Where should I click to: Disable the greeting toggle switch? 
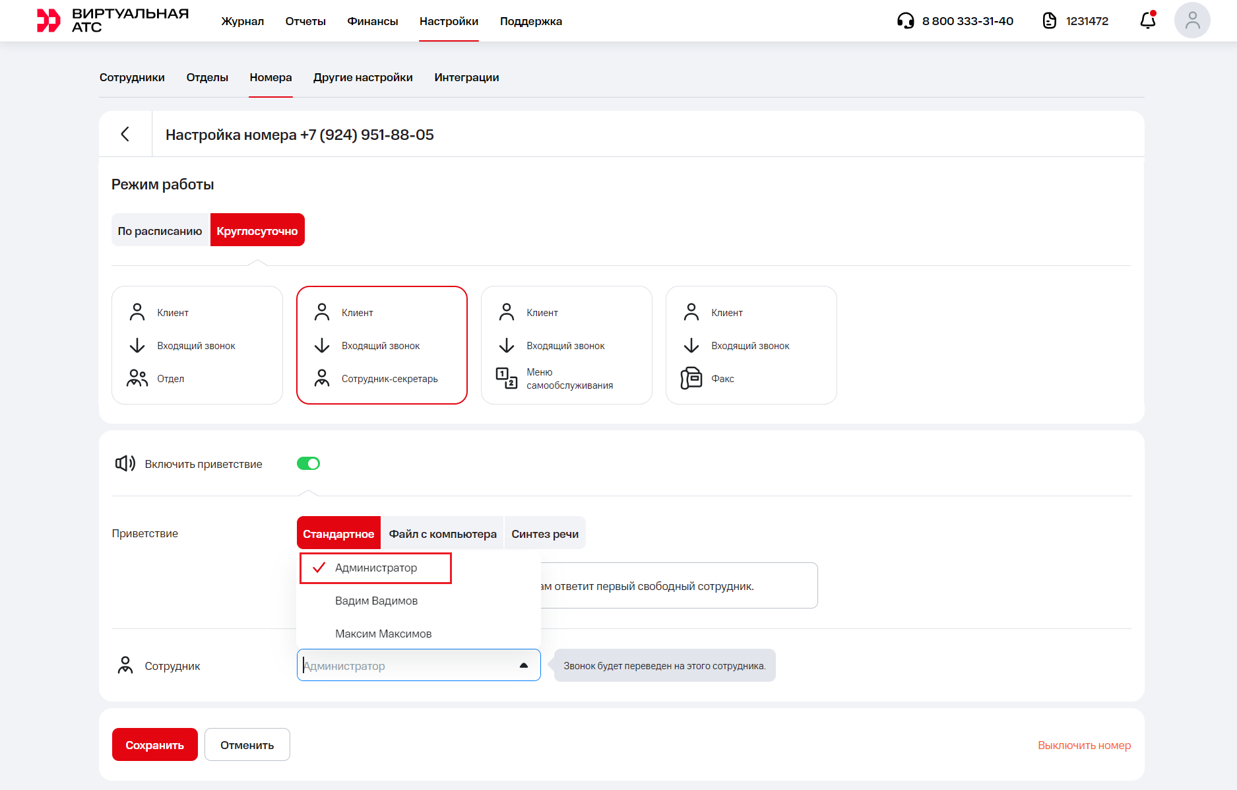pyautogui.click(x=308, y=464)
